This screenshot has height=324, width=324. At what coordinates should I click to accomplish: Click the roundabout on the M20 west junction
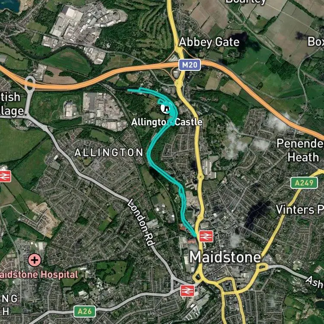pos(30,83)
